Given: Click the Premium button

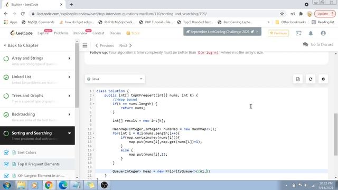Looking at the screenshot, I should click(278, 33).
